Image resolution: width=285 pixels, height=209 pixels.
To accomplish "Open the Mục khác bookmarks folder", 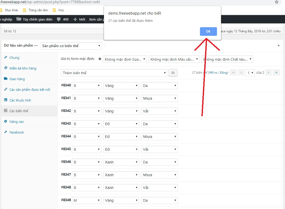I will [9, 10].
